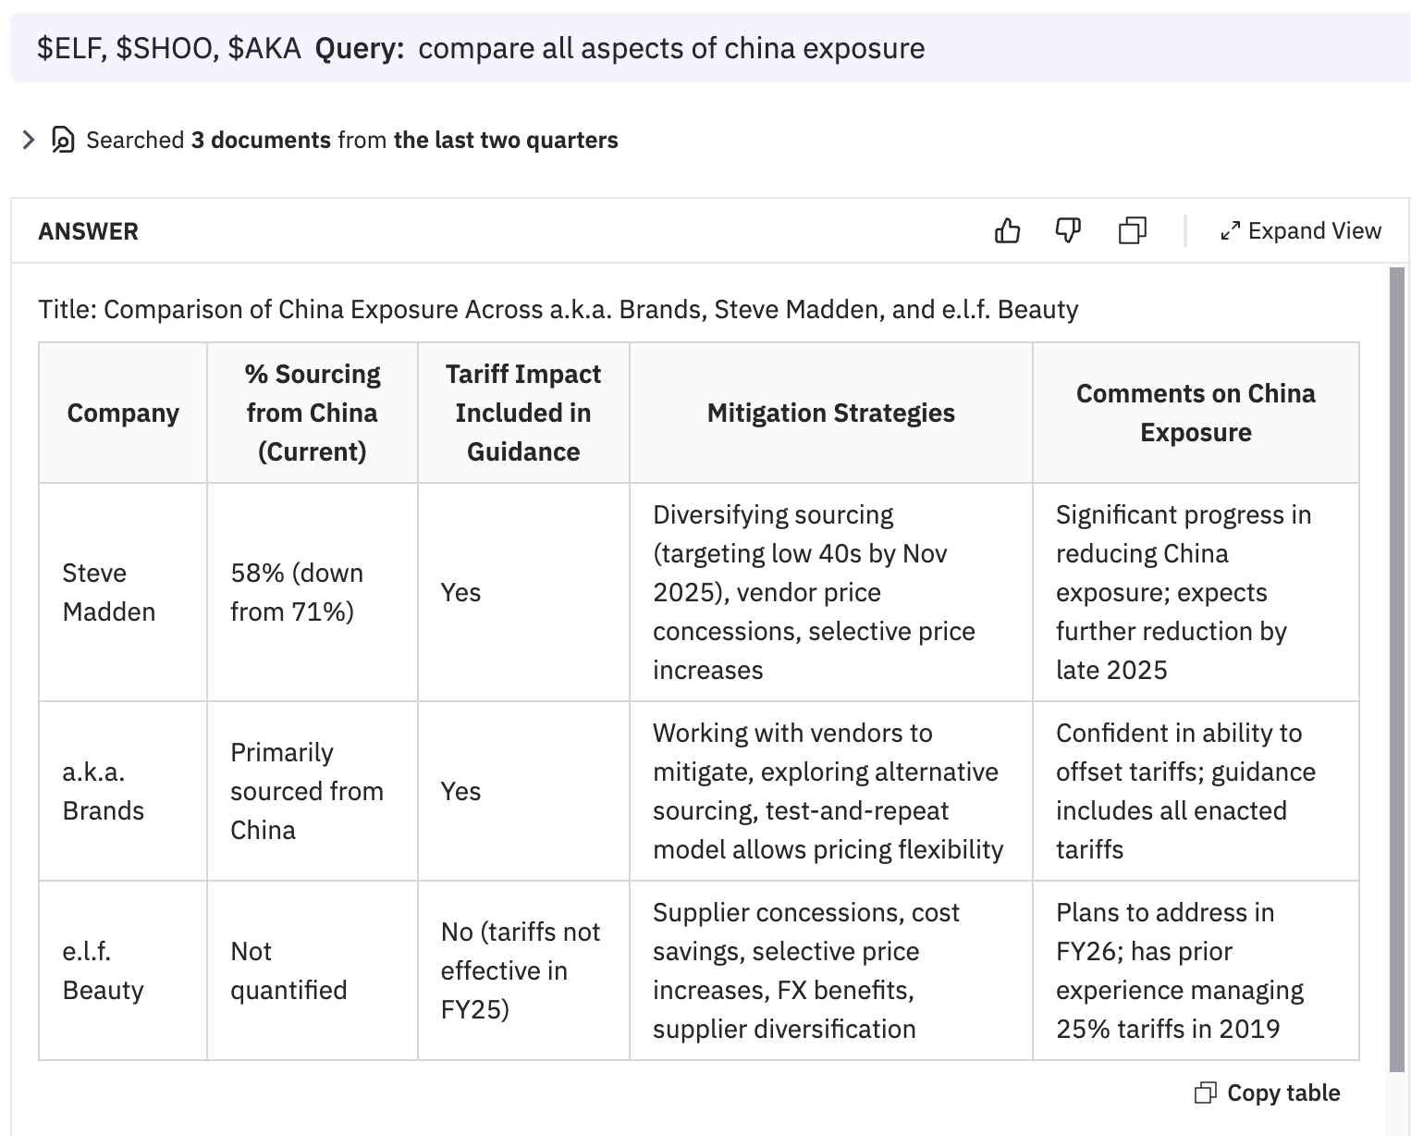Click the copy answer icon beside thumbs down

[1132, 230]
